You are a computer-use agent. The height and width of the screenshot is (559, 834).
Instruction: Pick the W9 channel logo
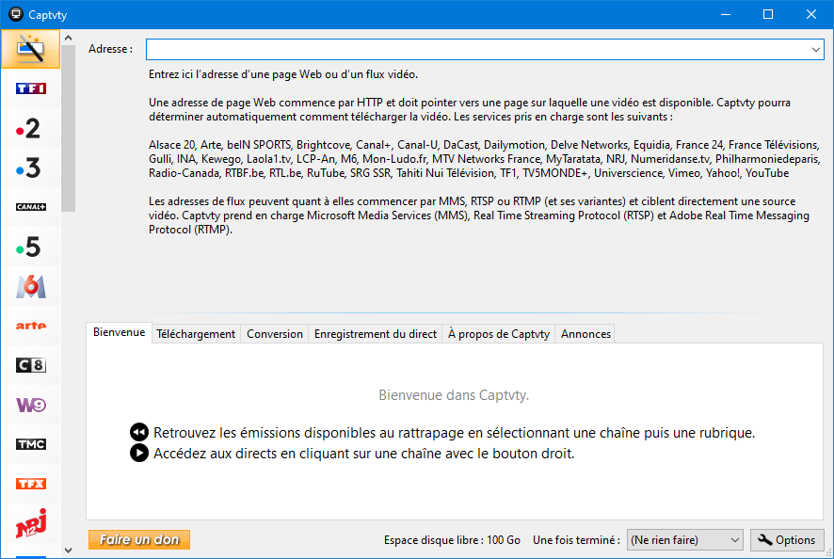[x=30, y=405]
